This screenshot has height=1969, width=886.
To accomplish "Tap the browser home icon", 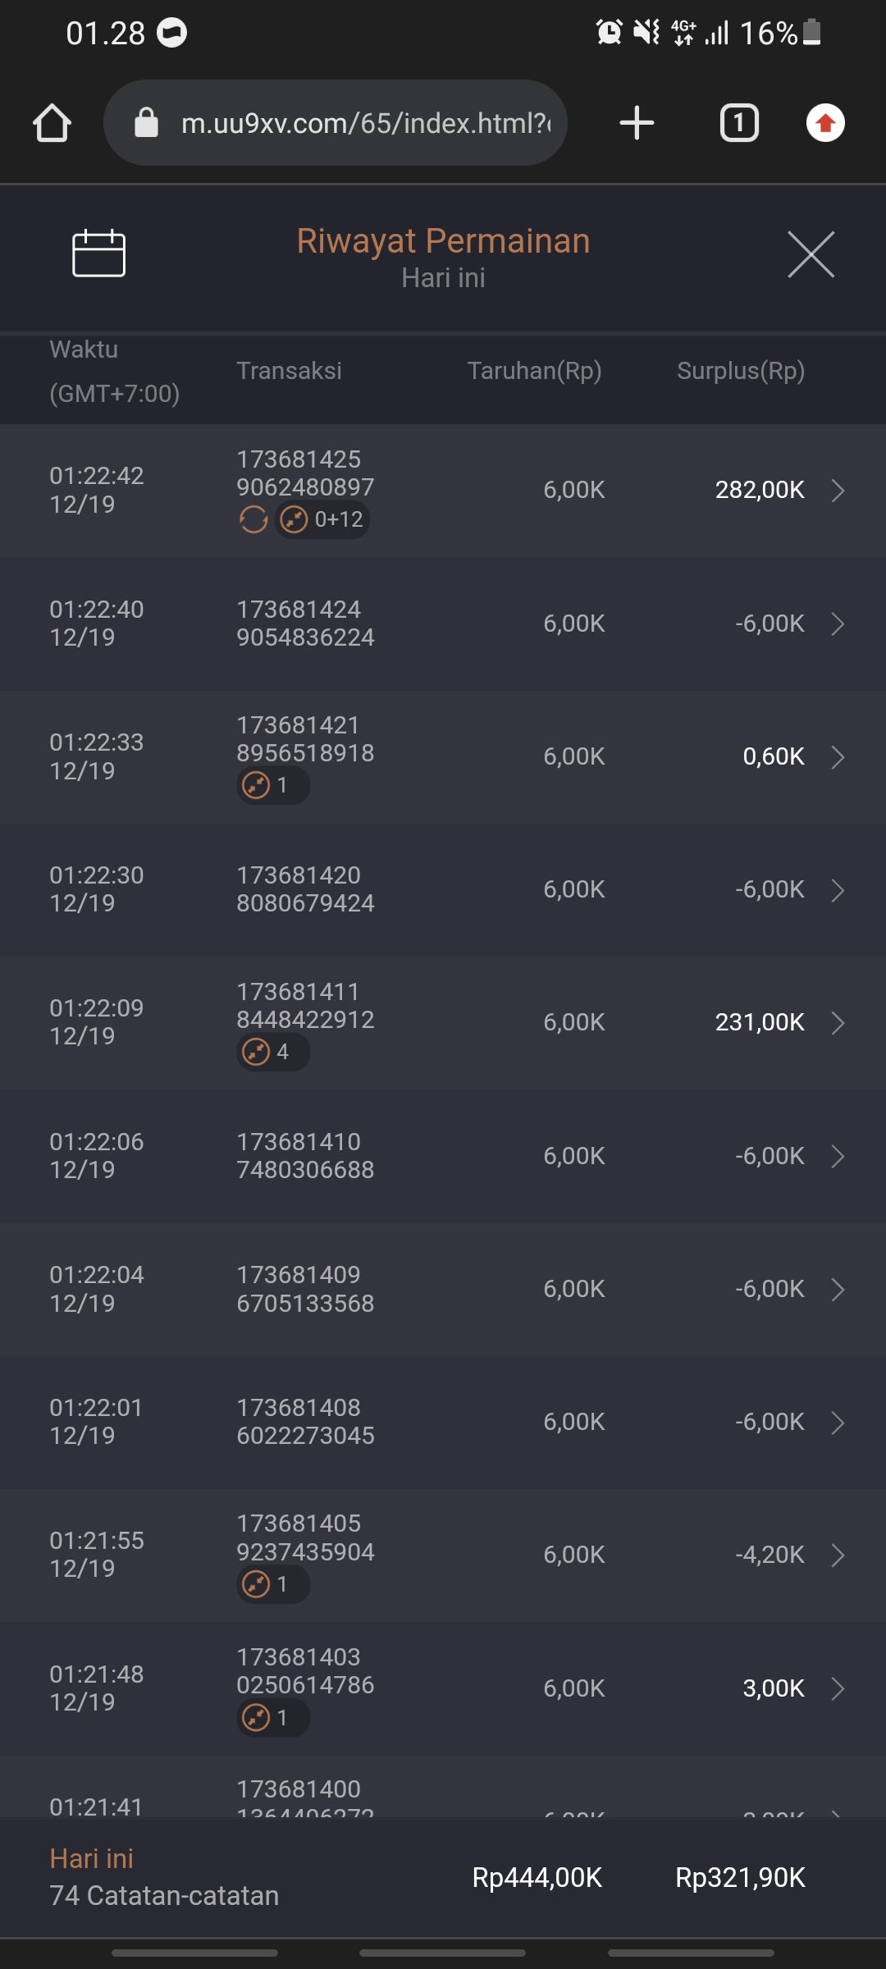I will pyautogui.click(x=52, y=123).
